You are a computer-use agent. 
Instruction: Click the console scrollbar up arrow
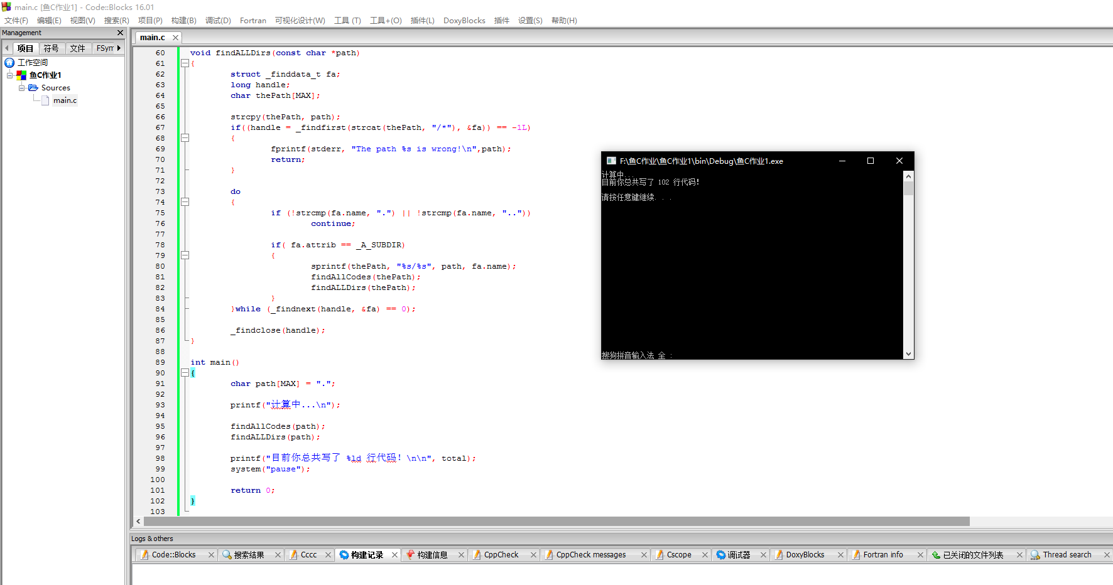click(908, 176)
